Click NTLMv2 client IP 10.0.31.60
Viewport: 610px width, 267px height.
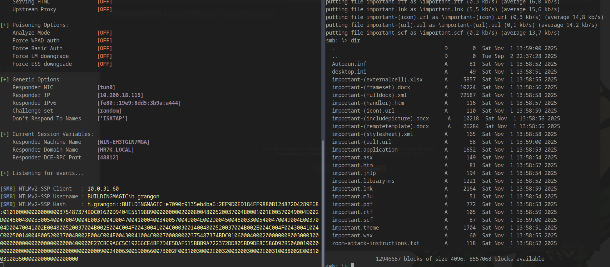click(x=103, y=189)
